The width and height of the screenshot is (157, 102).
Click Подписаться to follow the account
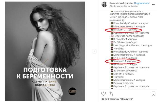142,3
